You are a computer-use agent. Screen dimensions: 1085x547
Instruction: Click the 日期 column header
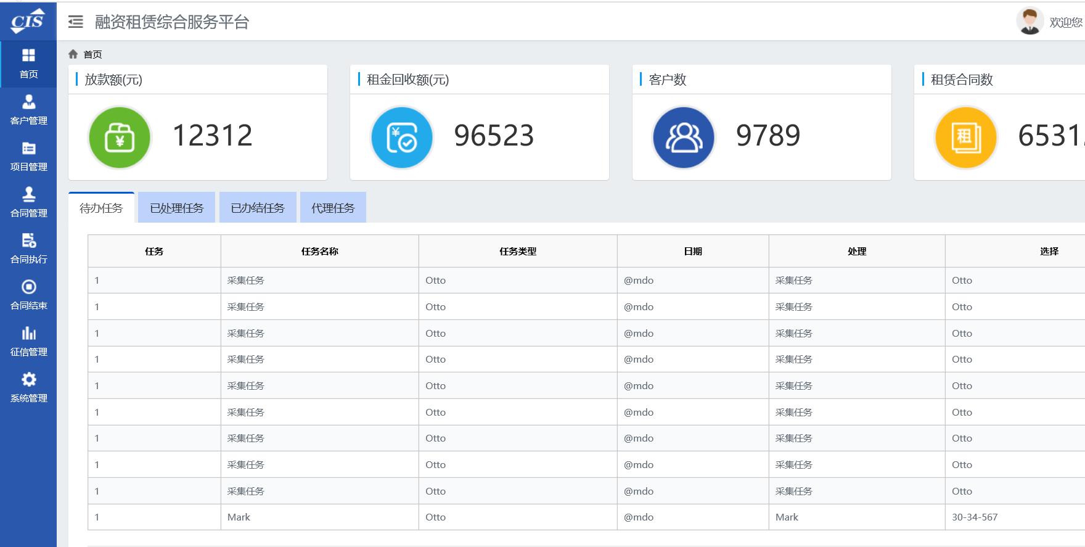coord(693,251)
